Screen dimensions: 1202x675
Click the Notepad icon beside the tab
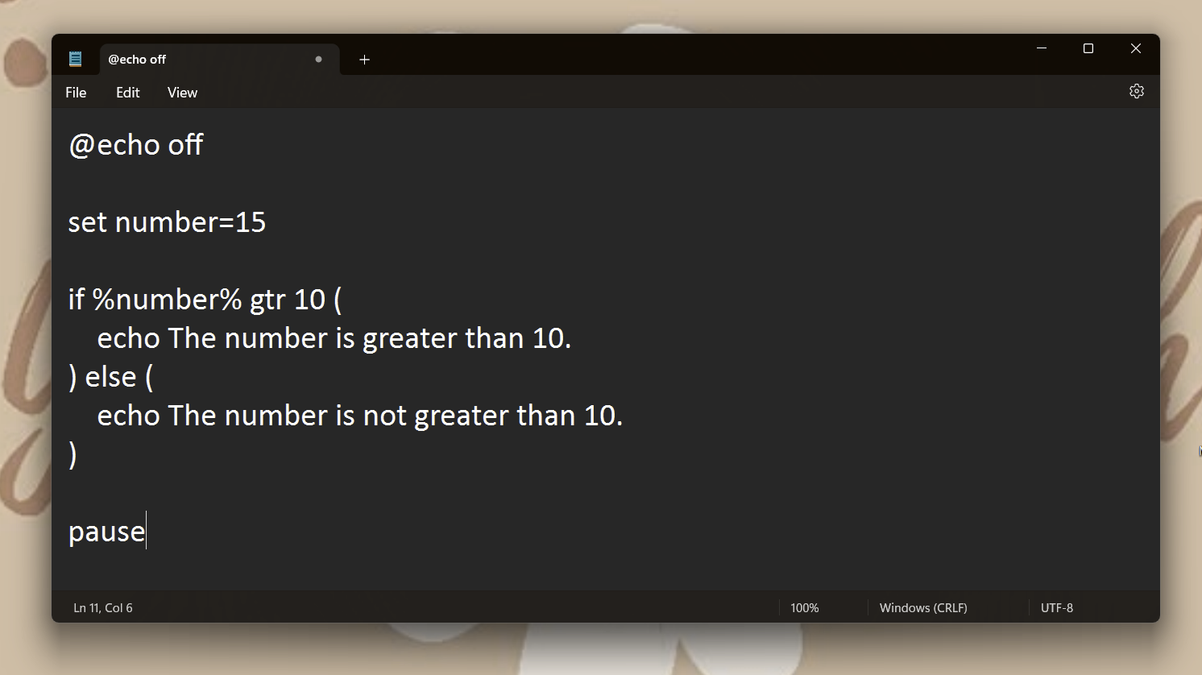tap(75, 58)
